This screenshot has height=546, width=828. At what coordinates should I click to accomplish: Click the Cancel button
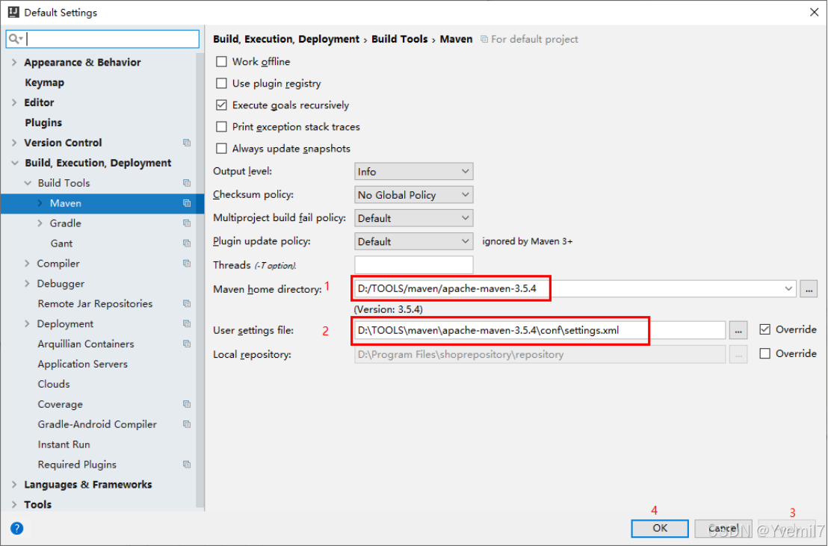(723, 528)
